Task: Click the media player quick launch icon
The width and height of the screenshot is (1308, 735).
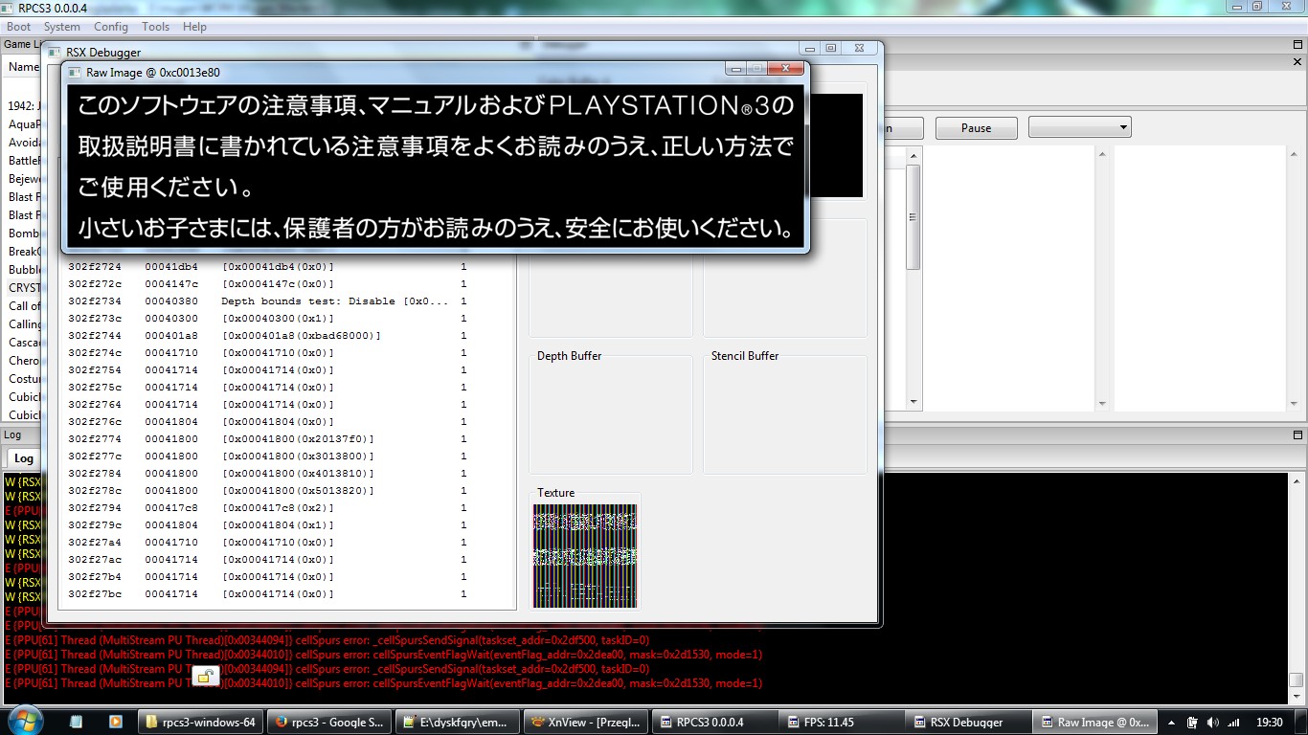Action: point(115,722)
